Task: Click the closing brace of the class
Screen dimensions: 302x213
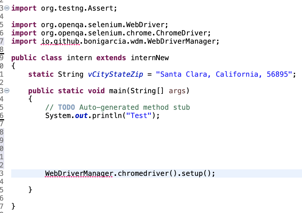Action: tap(13, 206)
